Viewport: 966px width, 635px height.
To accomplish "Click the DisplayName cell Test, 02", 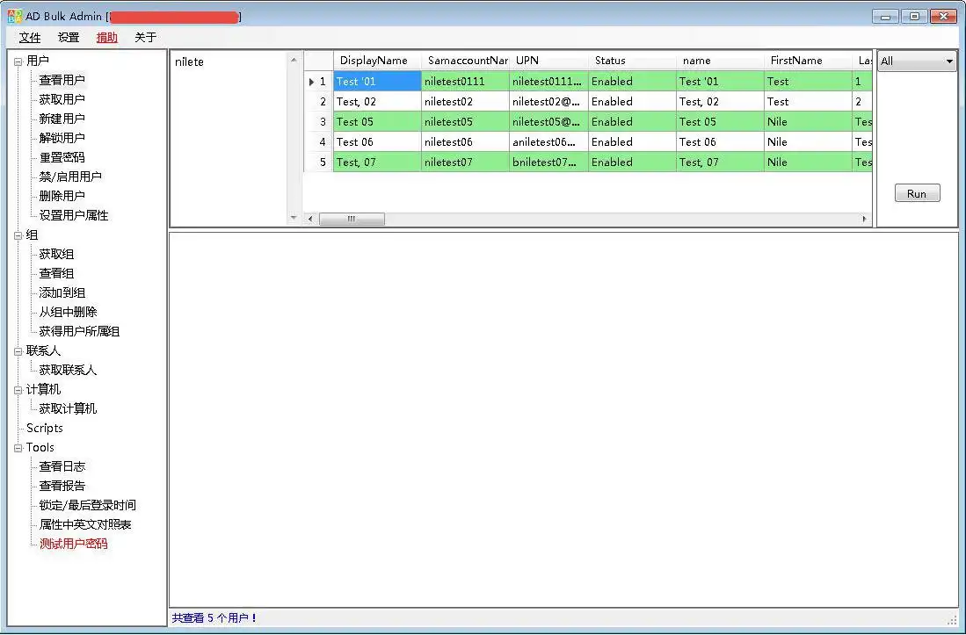I will click(x=378, y=102).
